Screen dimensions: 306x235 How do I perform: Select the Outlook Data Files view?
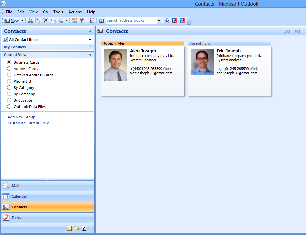(9, 107)
